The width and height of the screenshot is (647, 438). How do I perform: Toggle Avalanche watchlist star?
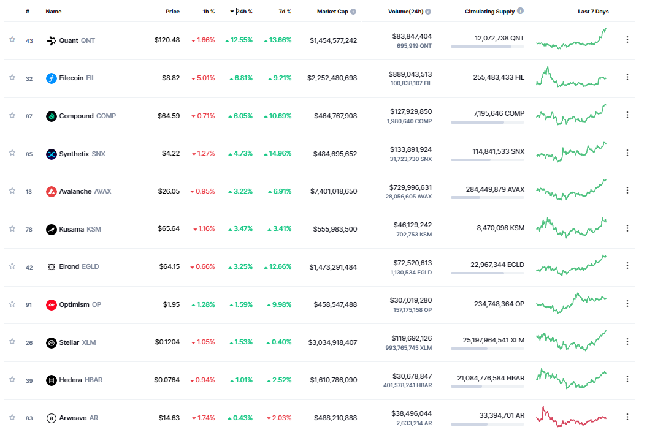tap(12, 191)
